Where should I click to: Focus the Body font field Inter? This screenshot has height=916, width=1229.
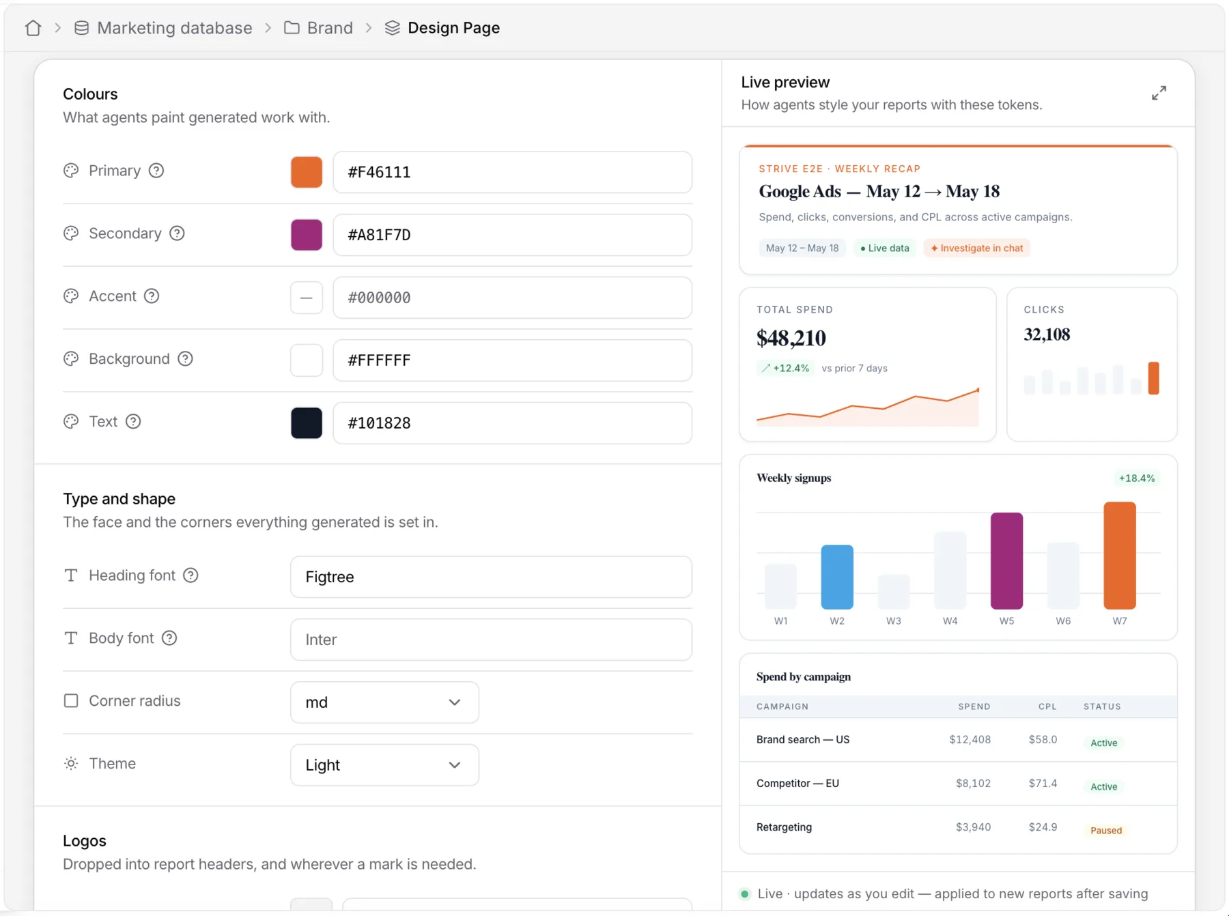(491, 640)
